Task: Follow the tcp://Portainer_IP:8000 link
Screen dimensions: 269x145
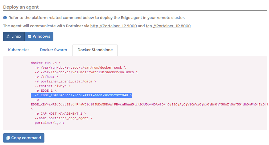Action: point(168,26)
